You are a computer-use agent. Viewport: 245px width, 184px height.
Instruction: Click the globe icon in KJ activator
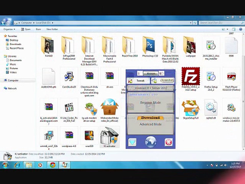151,142
